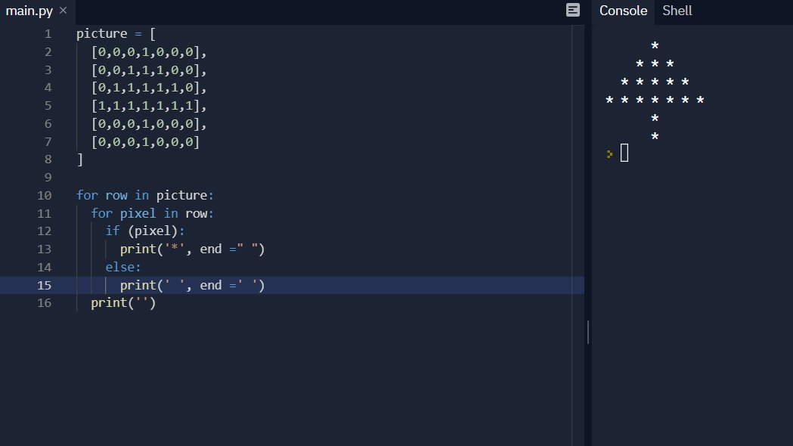793x446 pixels.
Task: Click 'for pixel in row:' line
Action: [x=152, y=213]
